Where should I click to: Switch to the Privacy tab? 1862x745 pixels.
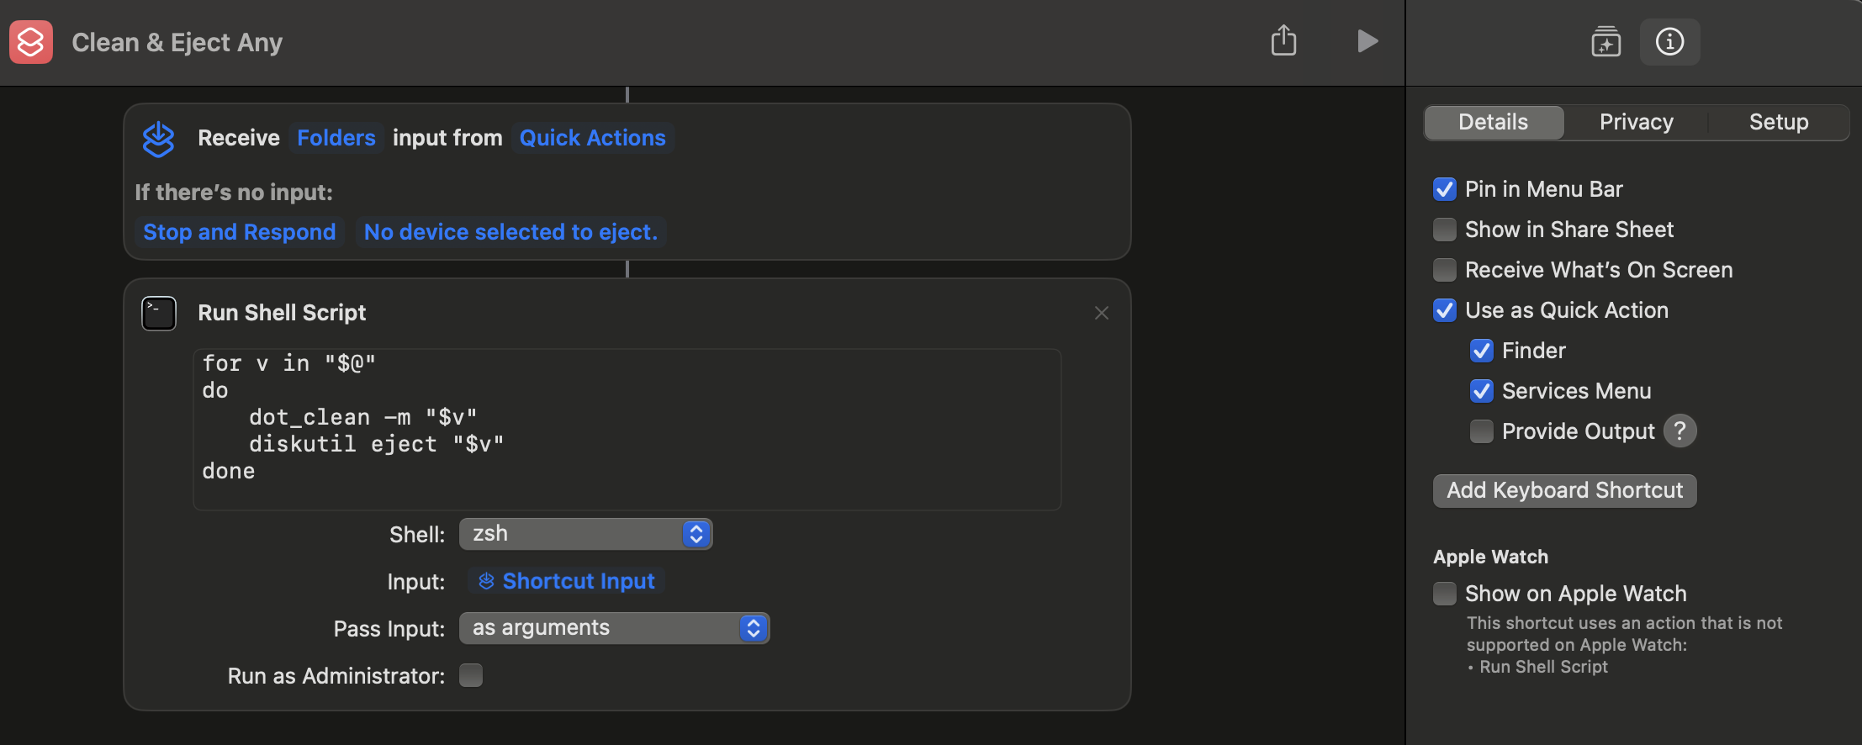tap(1636, 122)
